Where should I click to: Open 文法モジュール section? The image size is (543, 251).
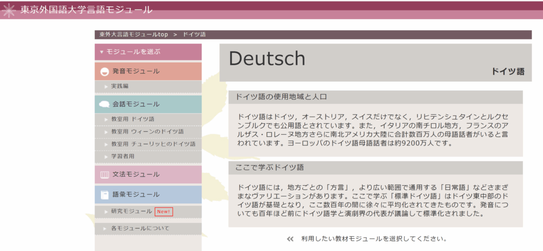[136, 175]
